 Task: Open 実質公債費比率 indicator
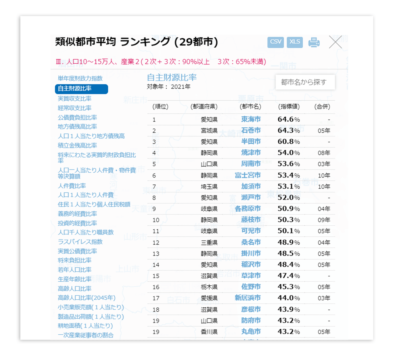point(77,251)
